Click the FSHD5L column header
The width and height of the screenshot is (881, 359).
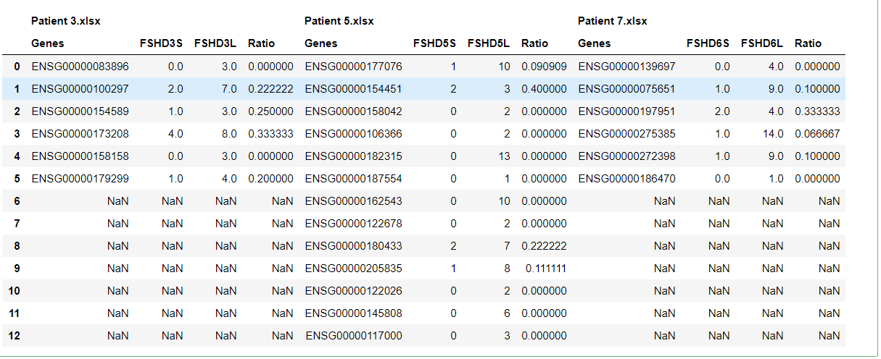click(x=489, y=43)
